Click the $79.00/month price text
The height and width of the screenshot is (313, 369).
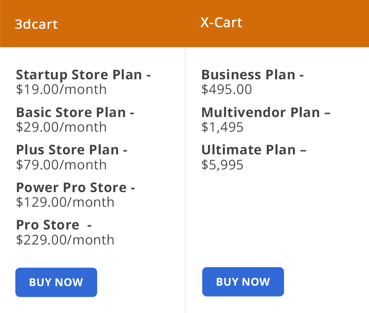click(61, 165)
